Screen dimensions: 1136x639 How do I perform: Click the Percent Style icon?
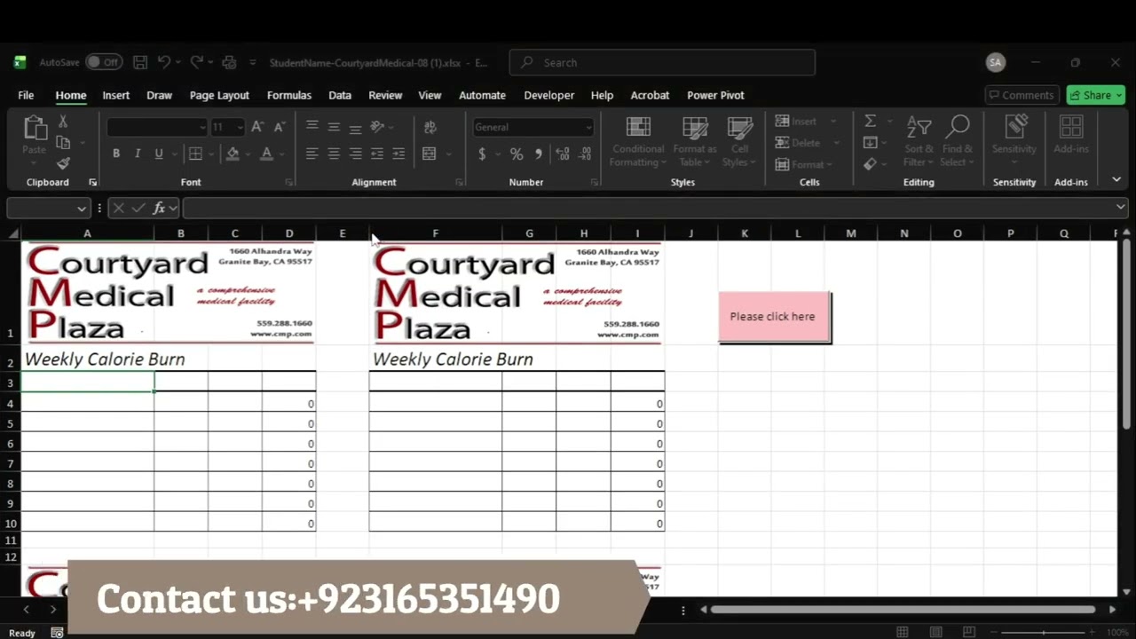pos(517,154)
